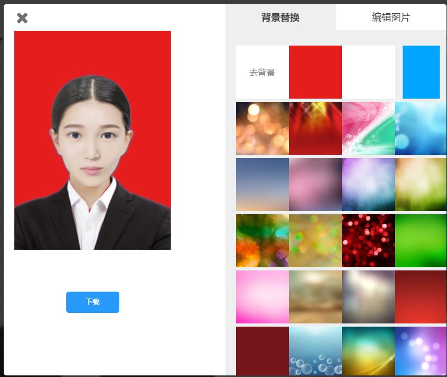Pick the dark red sparkle bokeh background
This screenshot has width=447, height=377.
pos(369,241)
